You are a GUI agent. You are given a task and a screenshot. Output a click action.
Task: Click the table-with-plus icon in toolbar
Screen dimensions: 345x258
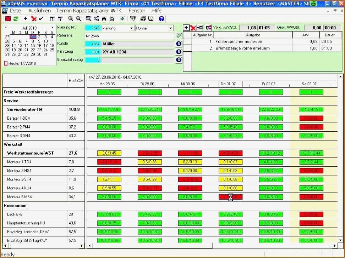click(88, 19)
